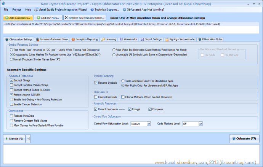This screenshot has width=263, height=167.
Task: Click the Crypto Obfuscator app icon in title bar
Action: pos(3,3)
